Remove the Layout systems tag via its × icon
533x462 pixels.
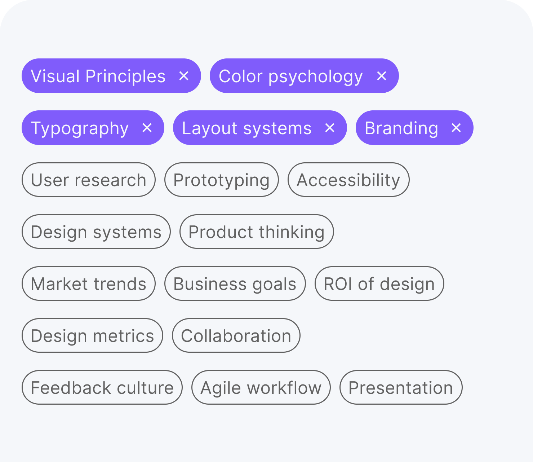pos(330,128)
